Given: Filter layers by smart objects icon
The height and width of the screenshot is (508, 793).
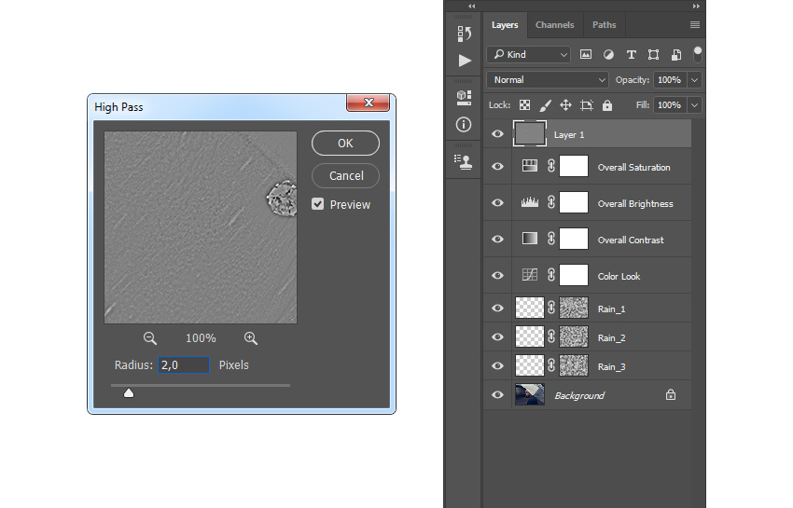Looking at the screenshot, I should point(676,55).
